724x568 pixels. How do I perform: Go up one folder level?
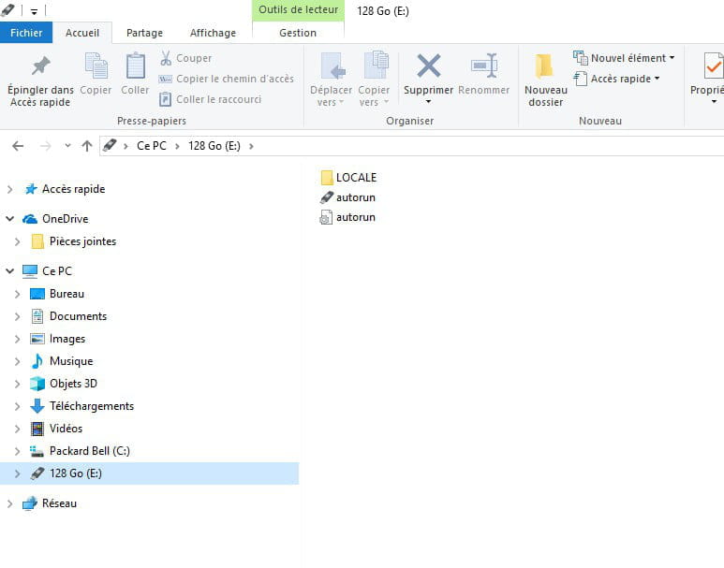pyautogui.click(x=87, y=146)
